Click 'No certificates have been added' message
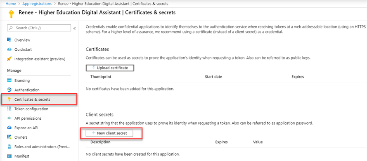 [130, 89]
